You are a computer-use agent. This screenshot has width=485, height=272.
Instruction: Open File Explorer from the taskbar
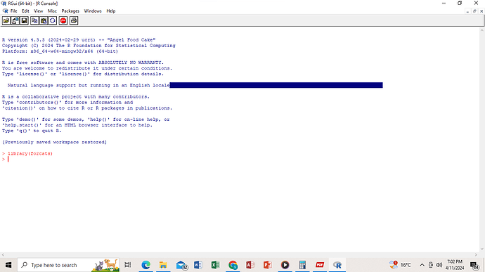point(163,265)
